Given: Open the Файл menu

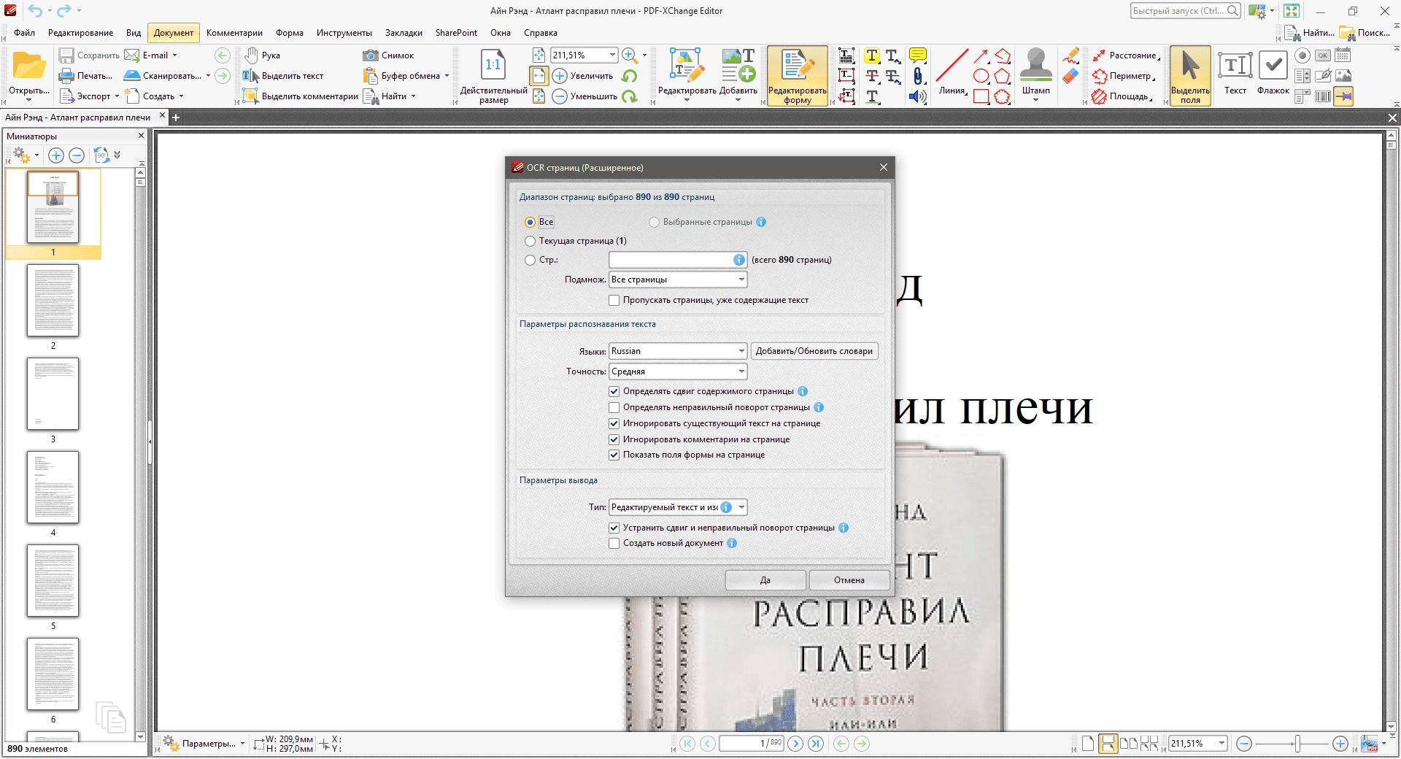Looking at the screenshot, I should [24, 33].
